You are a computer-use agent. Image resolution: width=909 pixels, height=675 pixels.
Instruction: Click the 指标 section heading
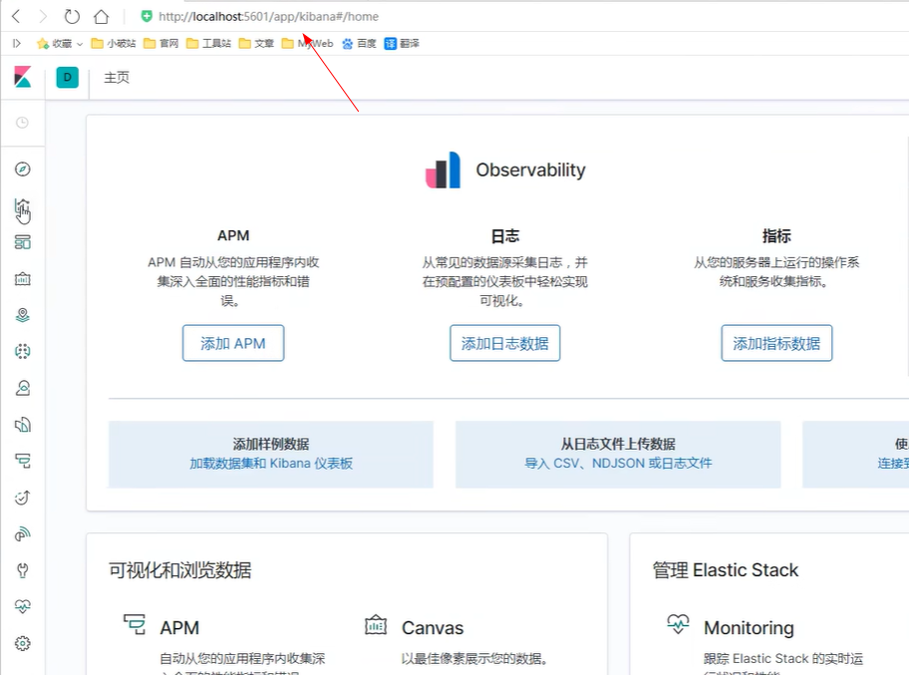pos(776,236)
